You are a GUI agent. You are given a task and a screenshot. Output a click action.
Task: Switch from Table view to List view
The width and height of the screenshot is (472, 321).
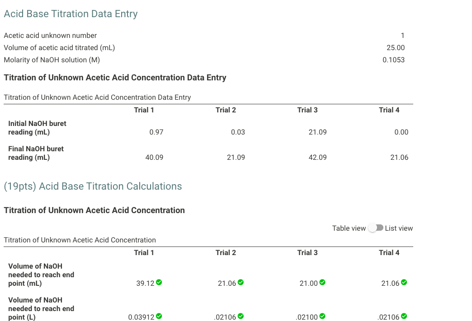376,228
